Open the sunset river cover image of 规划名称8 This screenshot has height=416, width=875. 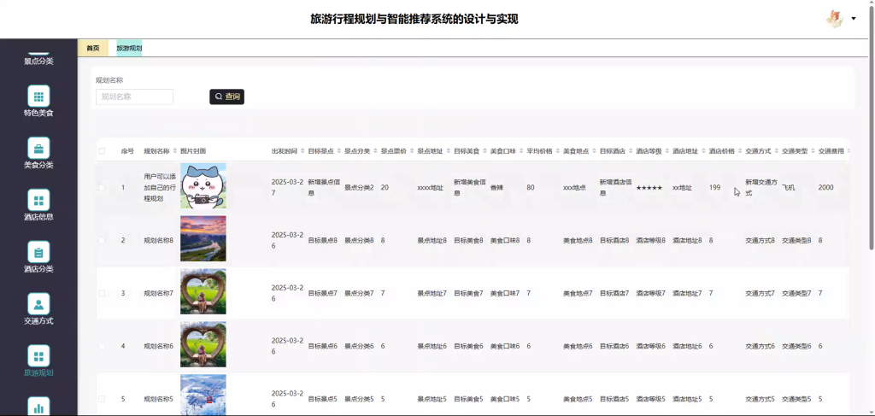pos(203,238)
